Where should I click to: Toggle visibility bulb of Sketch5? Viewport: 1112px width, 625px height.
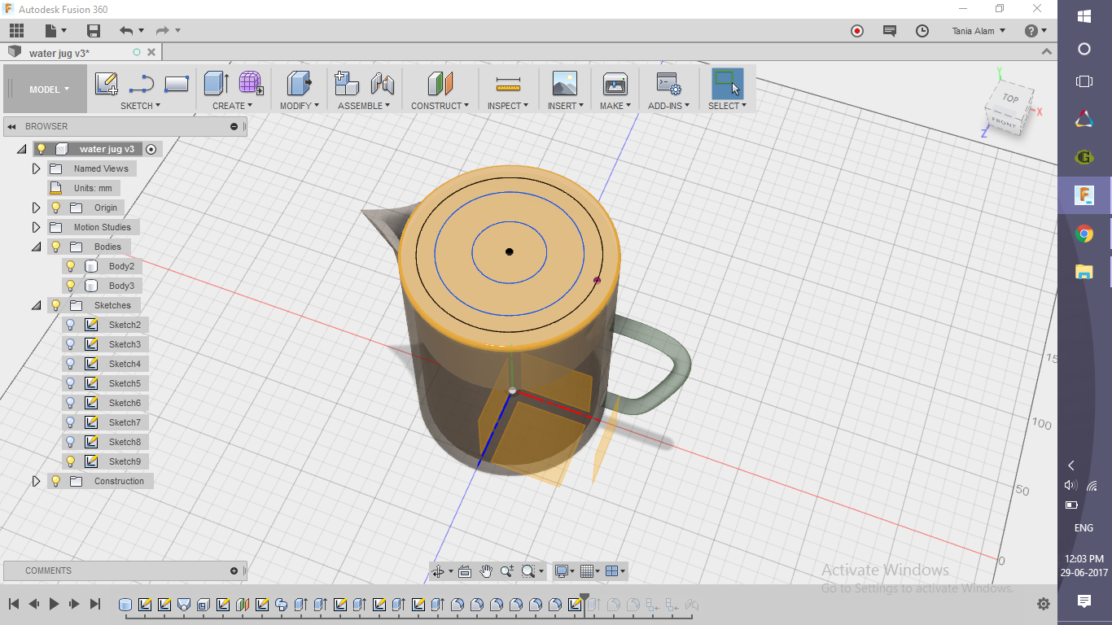click(x=71, y=383)
